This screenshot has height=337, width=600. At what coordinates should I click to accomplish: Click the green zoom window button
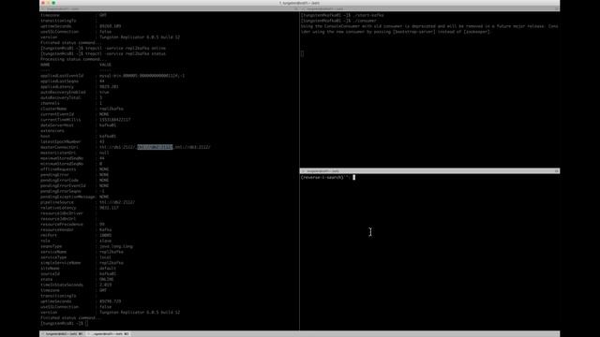[x=53, y=3]
